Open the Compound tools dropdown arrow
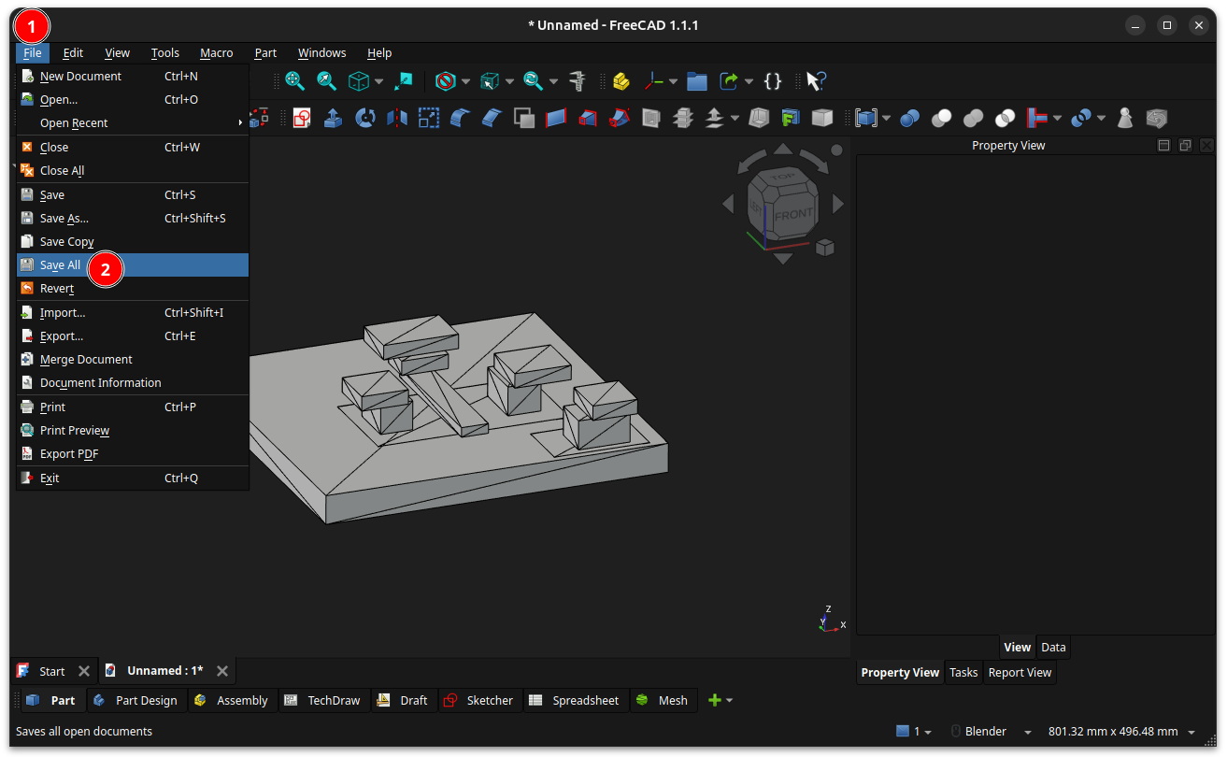This screenshot has height=757, width=1227. (886, 118)
